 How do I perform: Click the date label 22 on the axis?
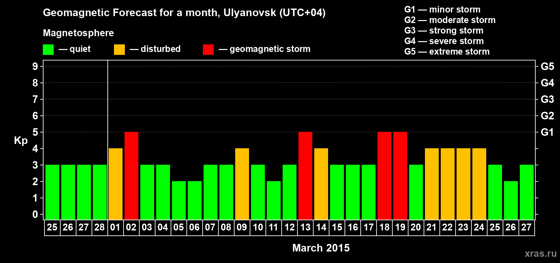tap(447, 227)
